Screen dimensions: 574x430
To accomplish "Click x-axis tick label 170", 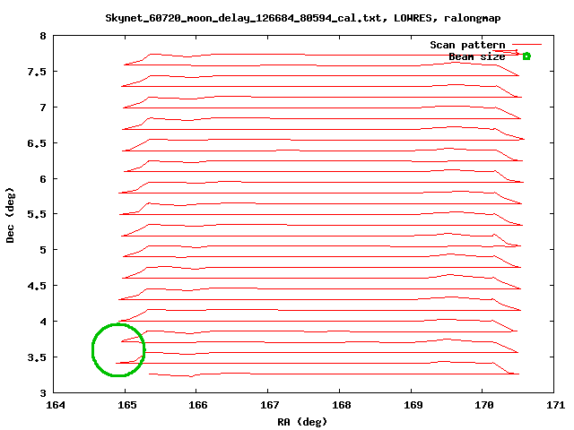I will (x=484, y=405).
